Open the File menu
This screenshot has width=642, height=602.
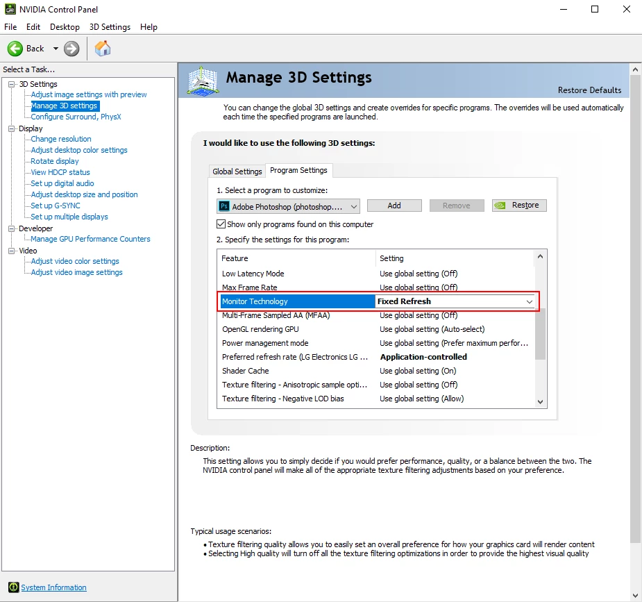[10, 27]
